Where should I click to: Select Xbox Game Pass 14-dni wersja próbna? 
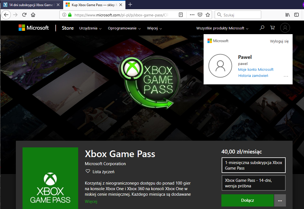point(254,183)
